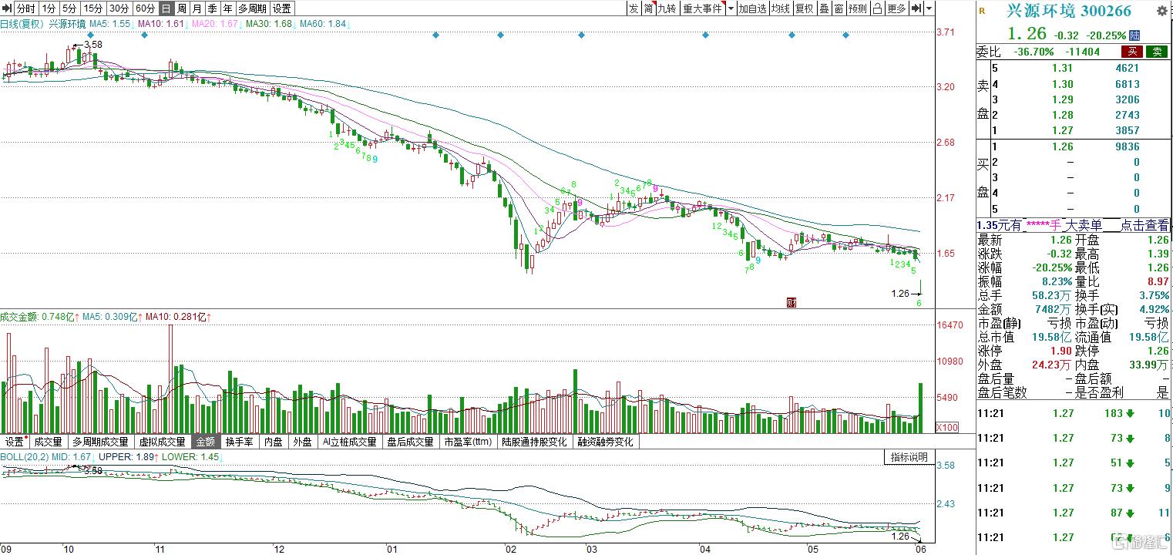The image size is (1173, 555).
Task: Click the 窗 window icon
Action: pos(839,8)
